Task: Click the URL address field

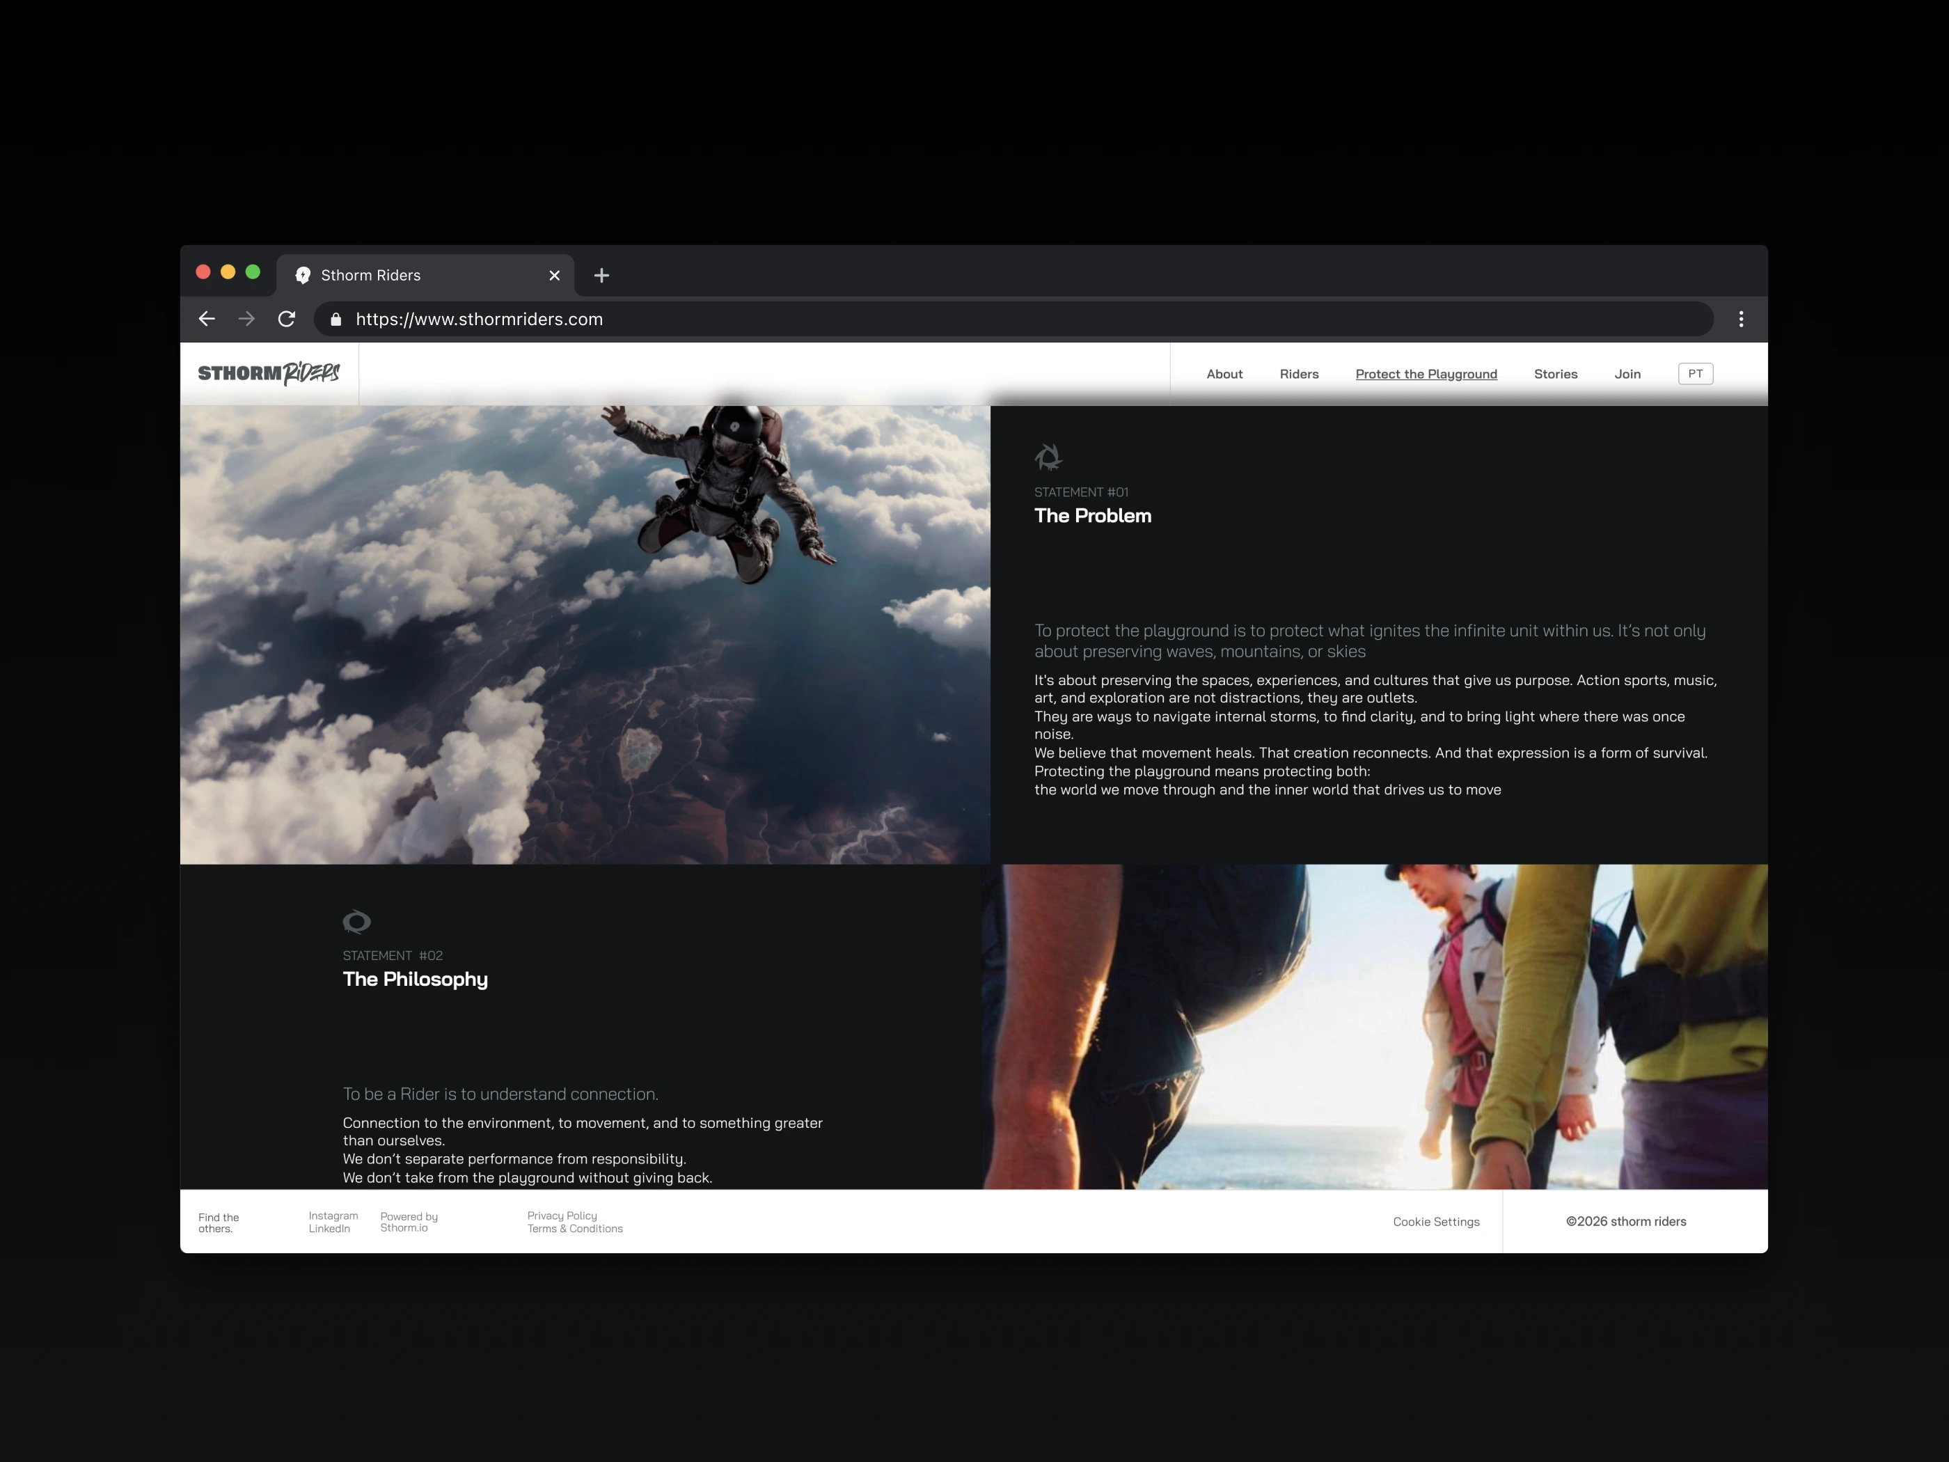Action: [1013, 319]
